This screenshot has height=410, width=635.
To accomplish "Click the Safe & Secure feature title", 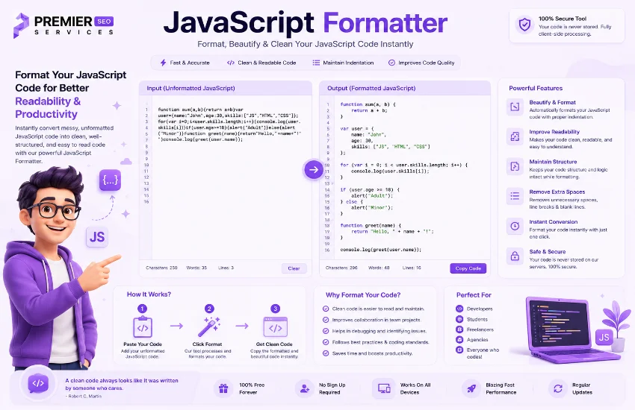I will [x=547, y=252].
